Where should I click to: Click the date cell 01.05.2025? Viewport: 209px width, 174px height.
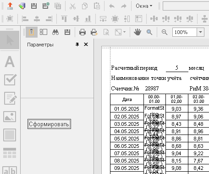pyautogui.click(x=127, y=109)
